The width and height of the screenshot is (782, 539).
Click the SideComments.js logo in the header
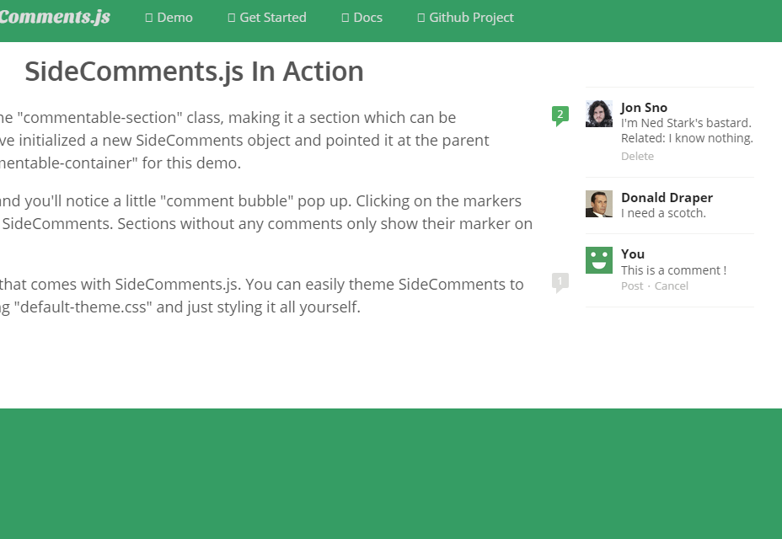(55, 17)
